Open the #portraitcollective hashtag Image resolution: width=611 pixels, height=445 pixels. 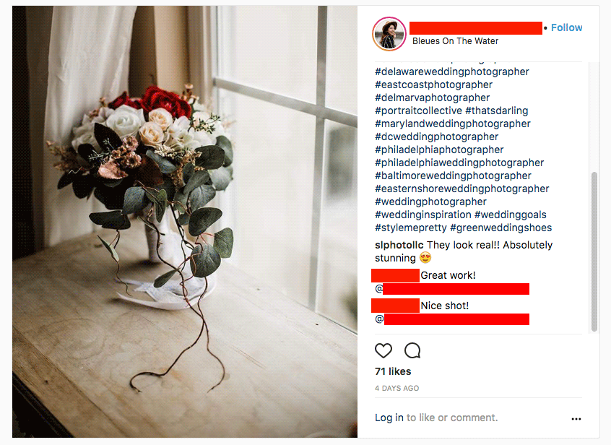pos(418,111)
